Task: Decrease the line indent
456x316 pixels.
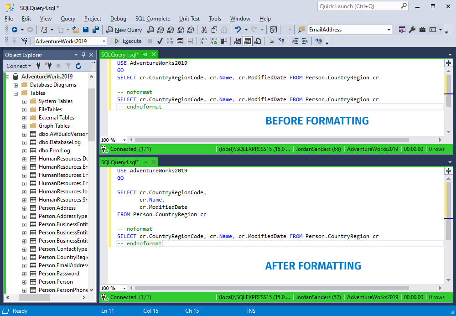Action: [x=295, y=41]
